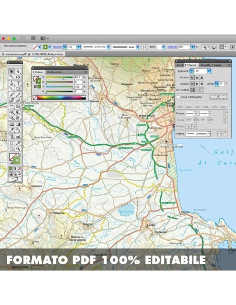The image size is (236, 305).
Task: Select the Hand tool
Action: [x=11, y=149]
